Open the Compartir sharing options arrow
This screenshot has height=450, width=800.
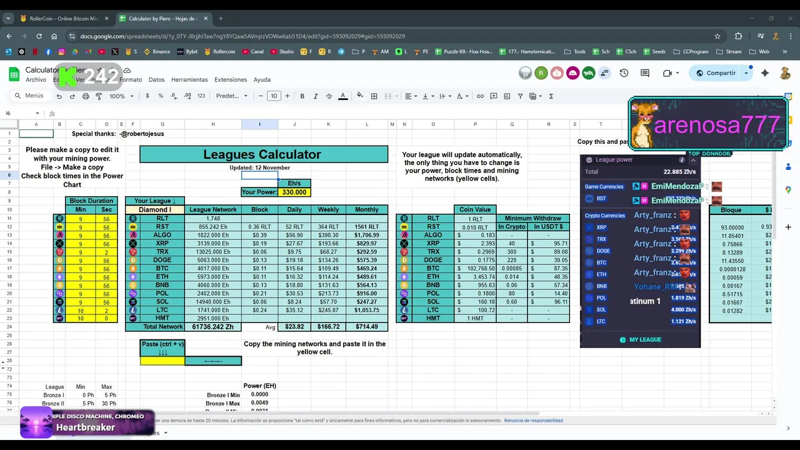pos(746,73)
